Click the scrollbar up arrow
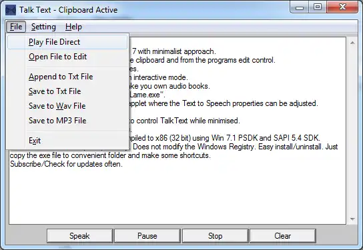Viewport: 363px width, 250px height. pos(352,43)
